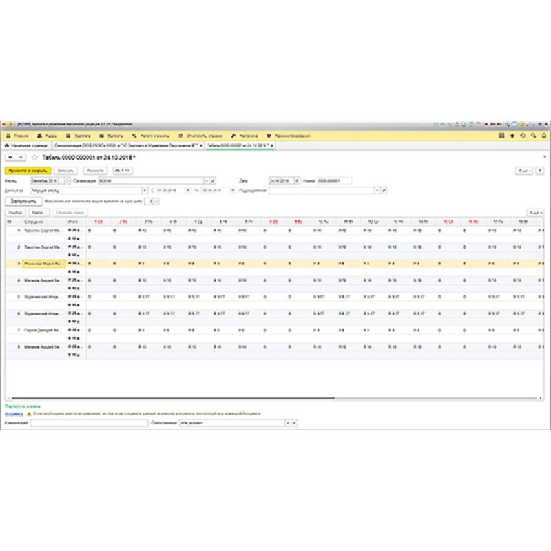Click the Исправить link
The height and width of the screenshot is (551, 551).
[12, 415]
